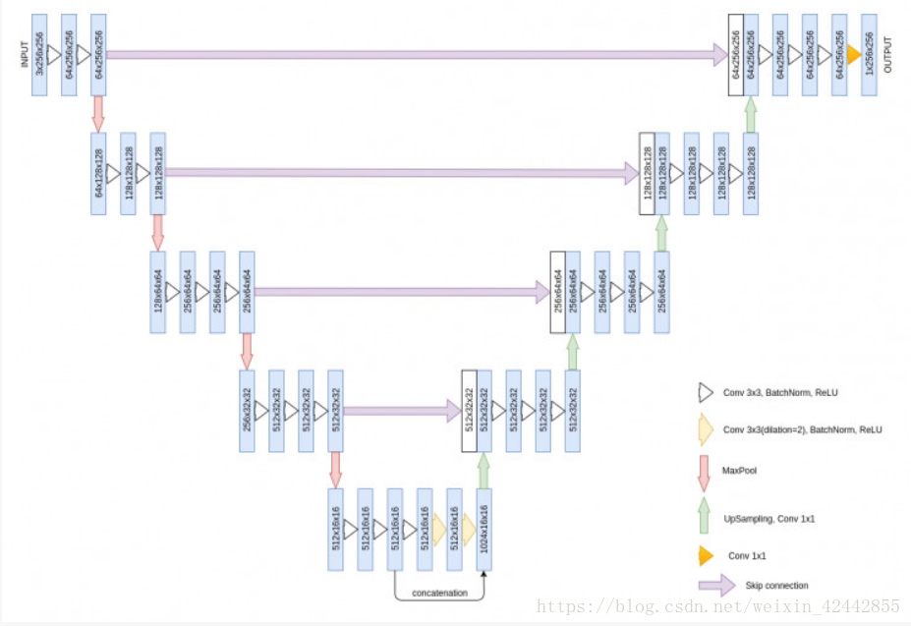
Task: Click the purple skip arrow into the white 128x128x128 block
Action: point(402,173)
